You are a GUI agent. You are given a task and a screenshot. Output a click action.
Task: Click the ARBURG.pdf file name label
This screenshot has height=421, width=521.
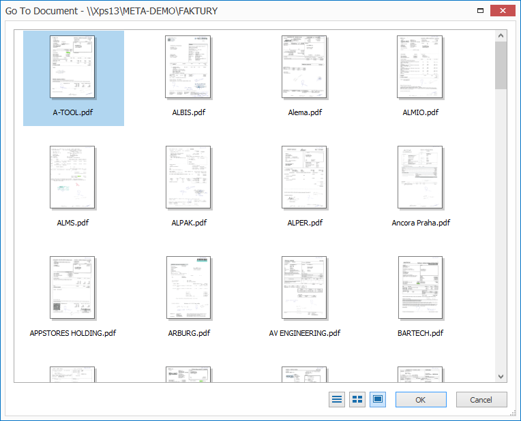[189, 333]
